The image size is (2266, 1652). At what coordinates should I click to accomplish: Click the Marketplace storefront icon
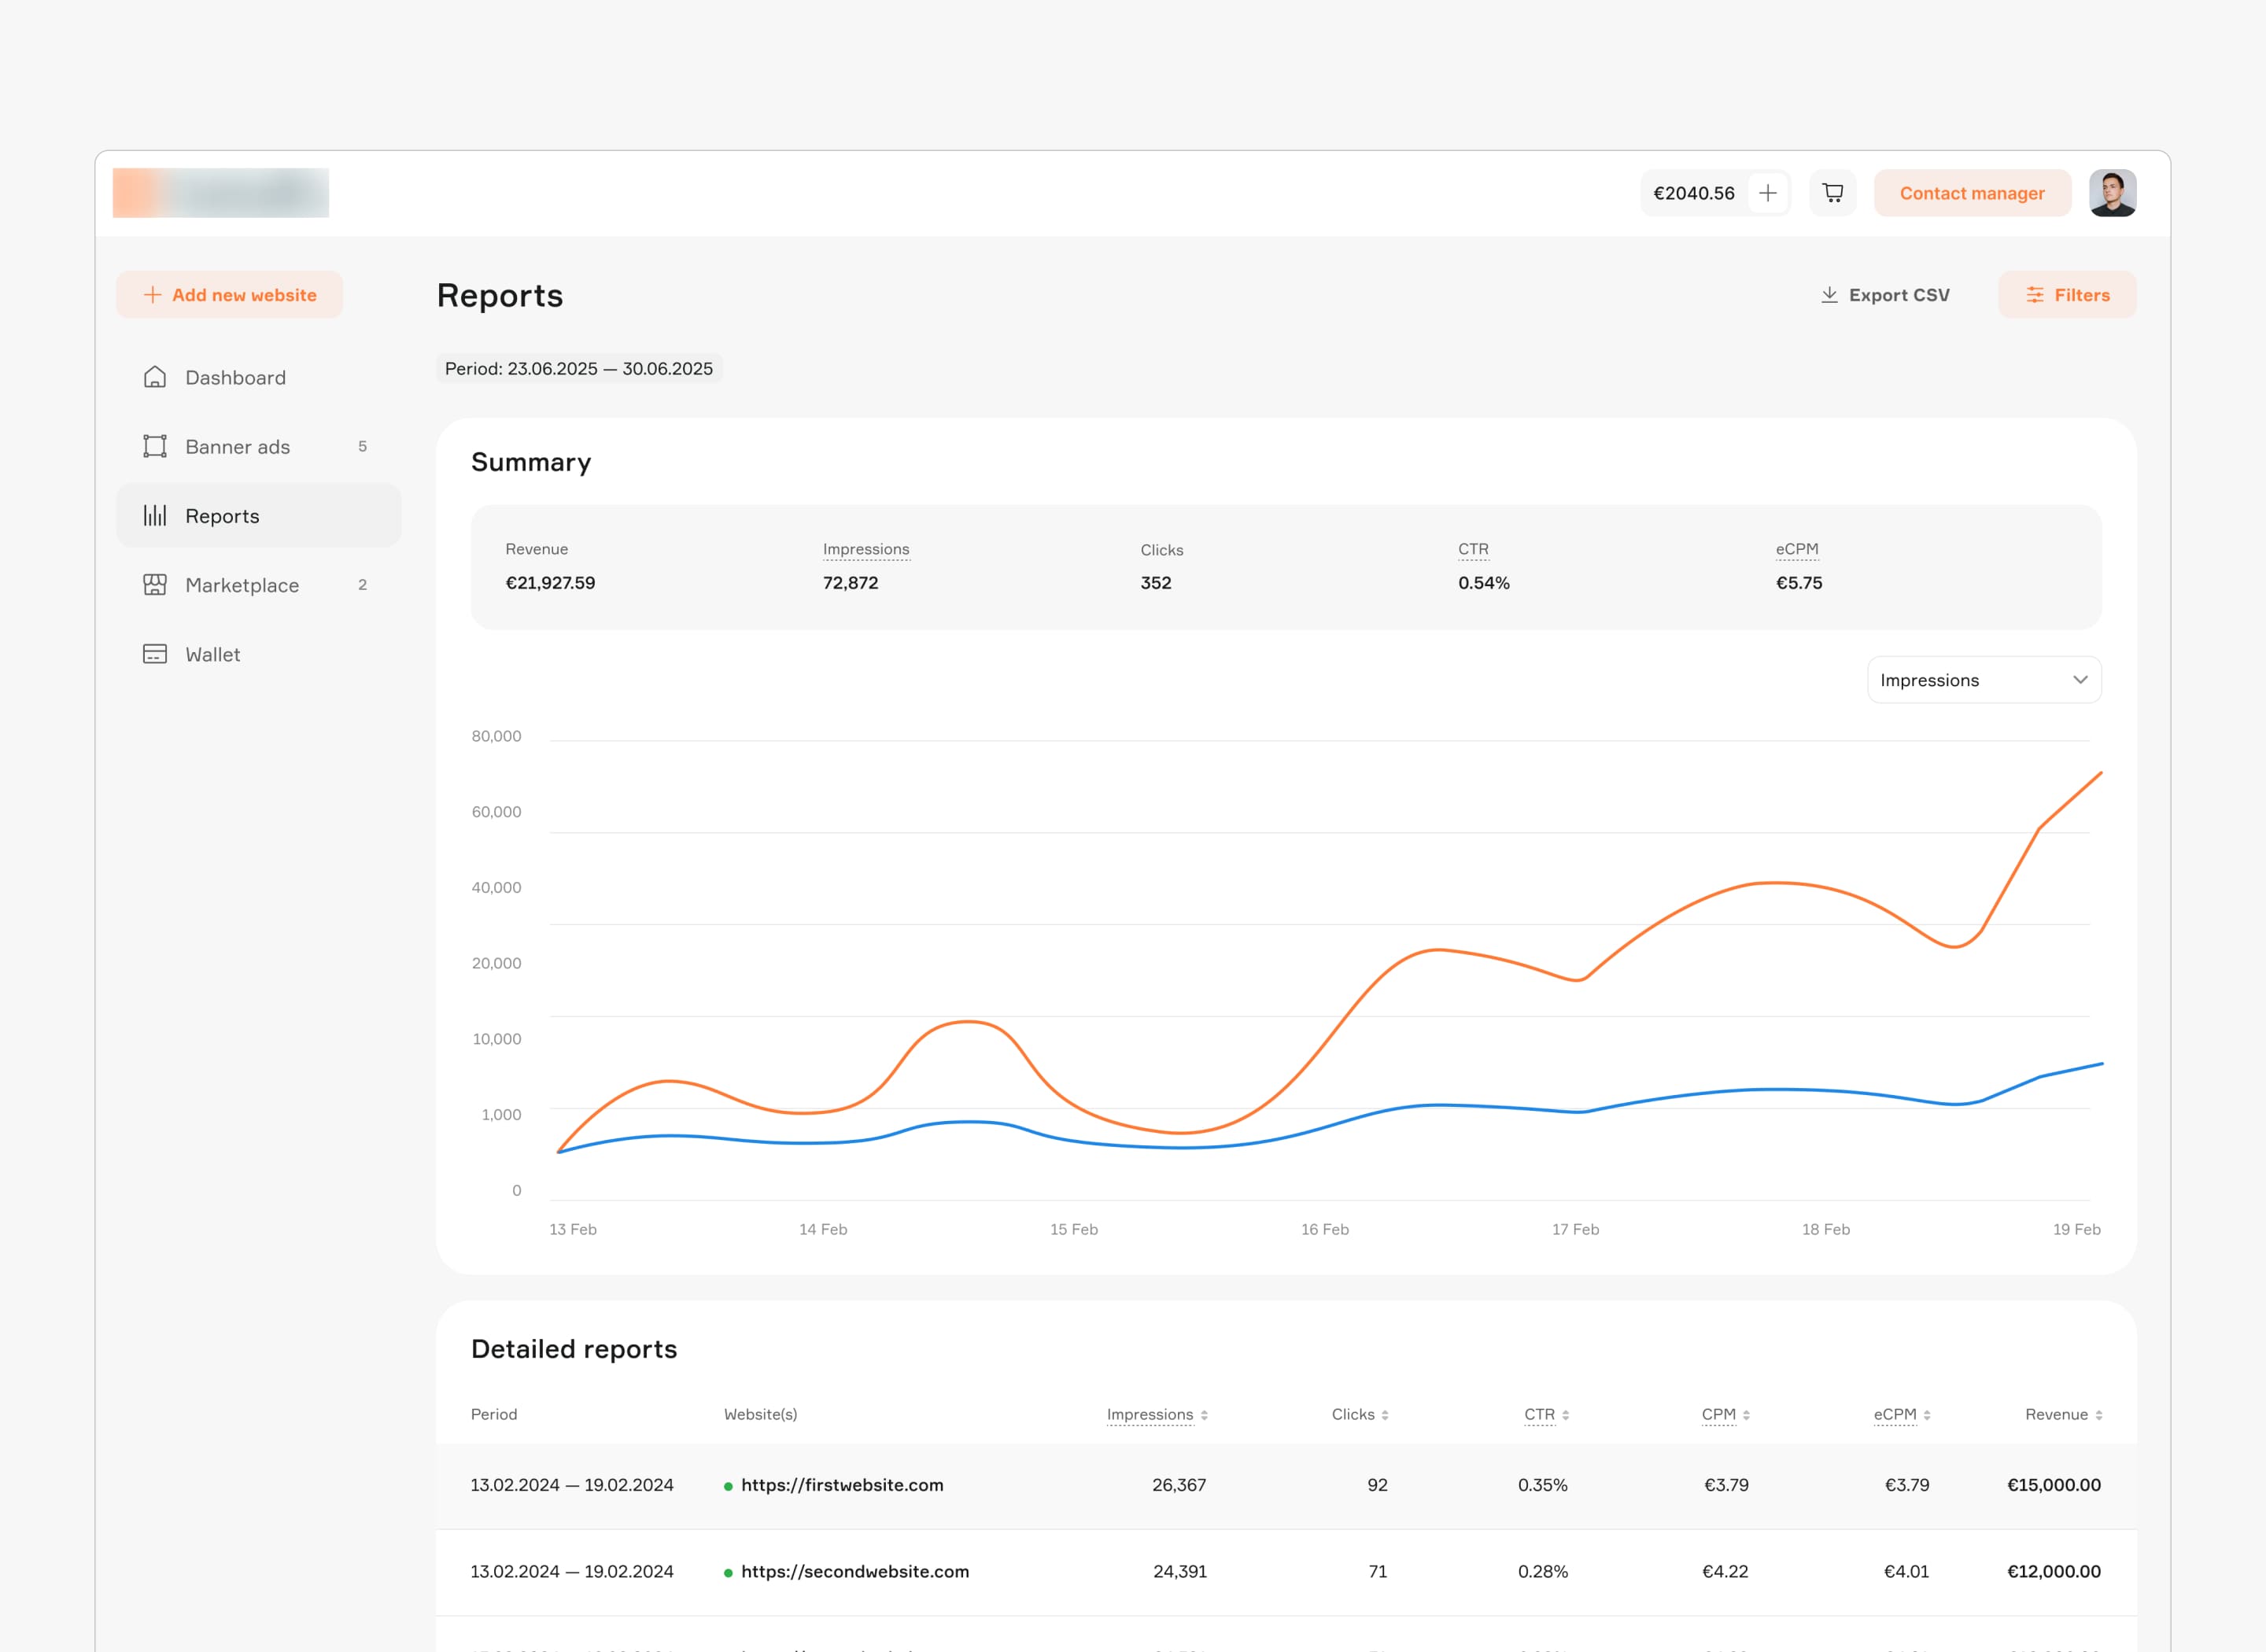[155, 585]
